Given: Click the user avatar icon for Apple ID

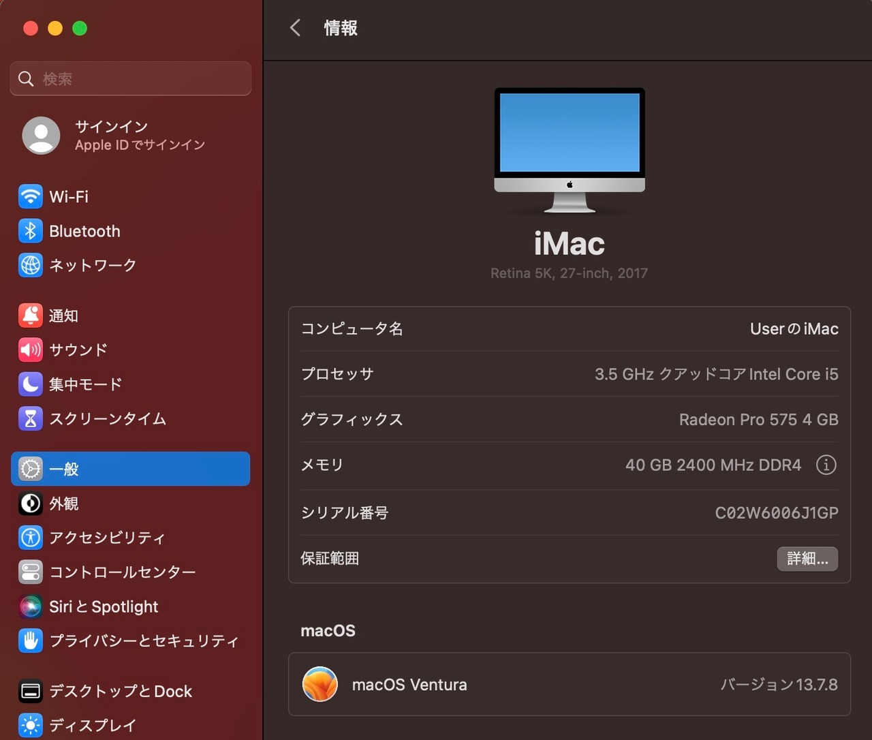Looking at the screenshot, I should tap(42, 135).
